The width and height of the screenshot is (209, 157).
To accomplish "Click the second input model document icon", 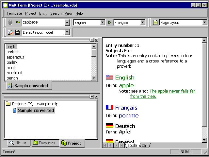I will [18, 32].
